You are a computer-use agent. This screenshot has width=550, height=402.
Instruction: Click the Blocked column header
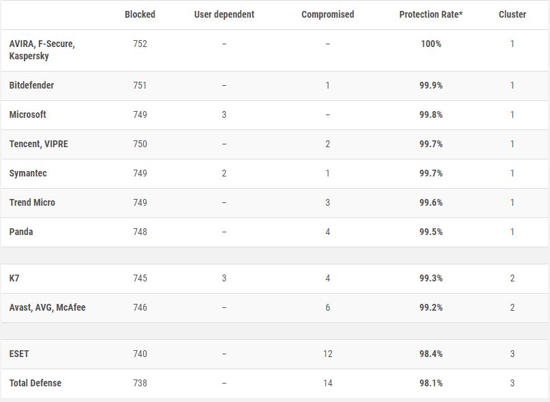(140, 14)
